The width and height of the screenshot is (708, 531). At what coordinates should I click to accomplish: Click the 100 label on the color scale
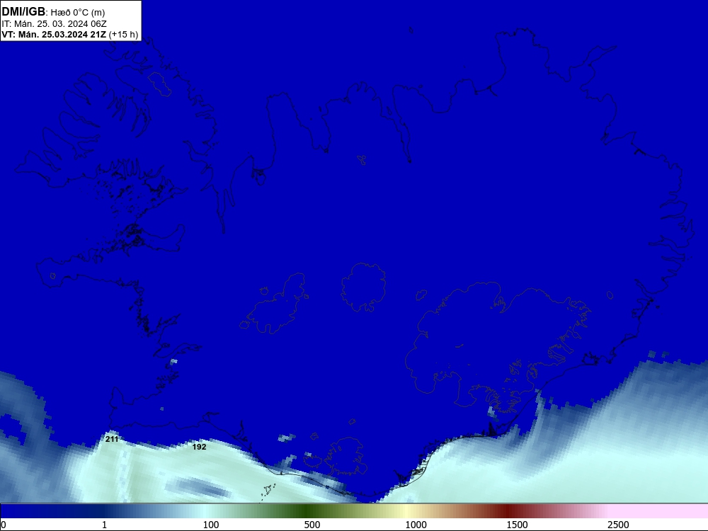pos(211,525)
